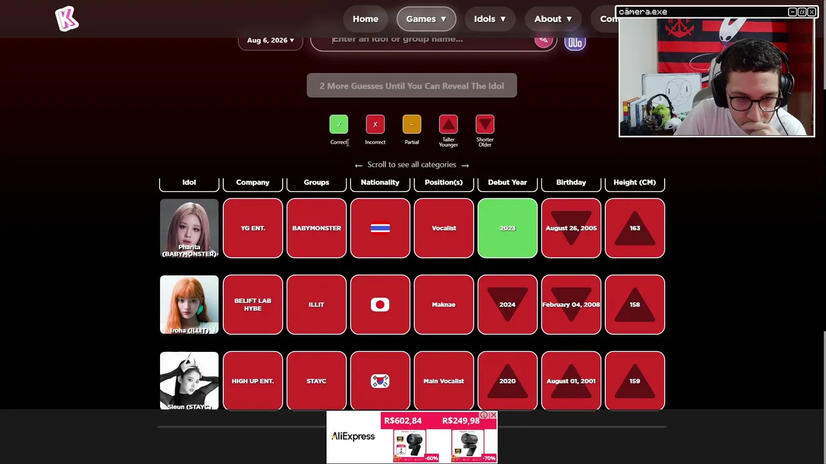Close the câmera.exe window
Viewport: 826px width, 464px height.
(811, 12)
